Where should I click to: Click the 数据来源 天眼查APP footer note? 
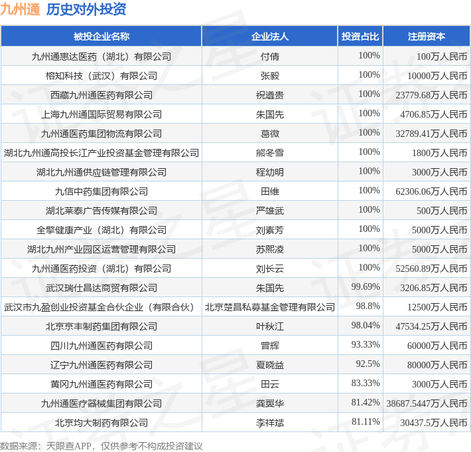[101, 445]
